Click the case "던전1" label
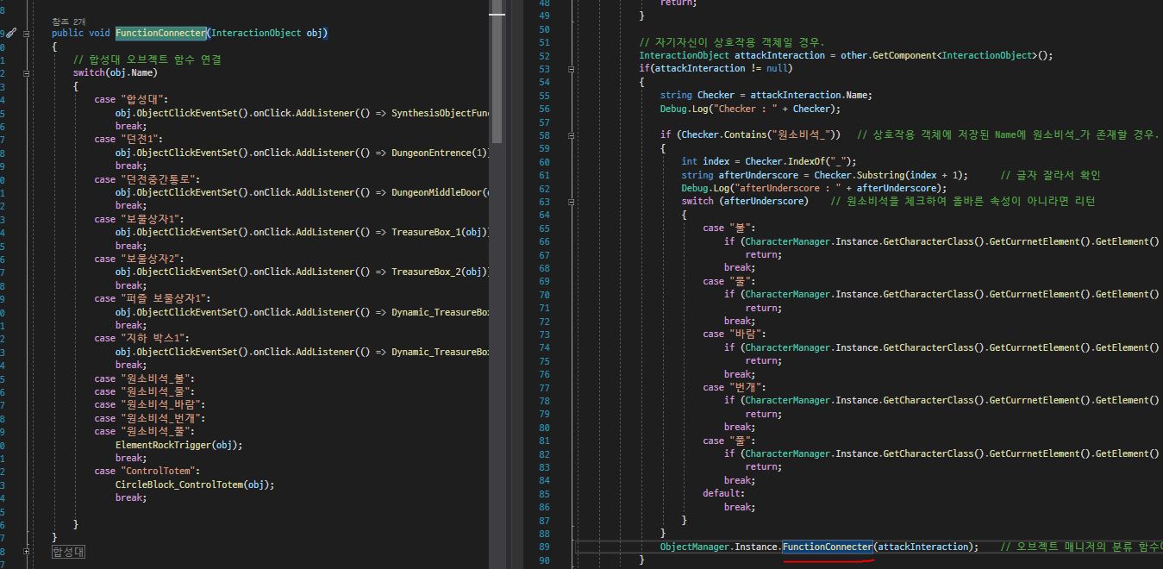 point(128,139)
